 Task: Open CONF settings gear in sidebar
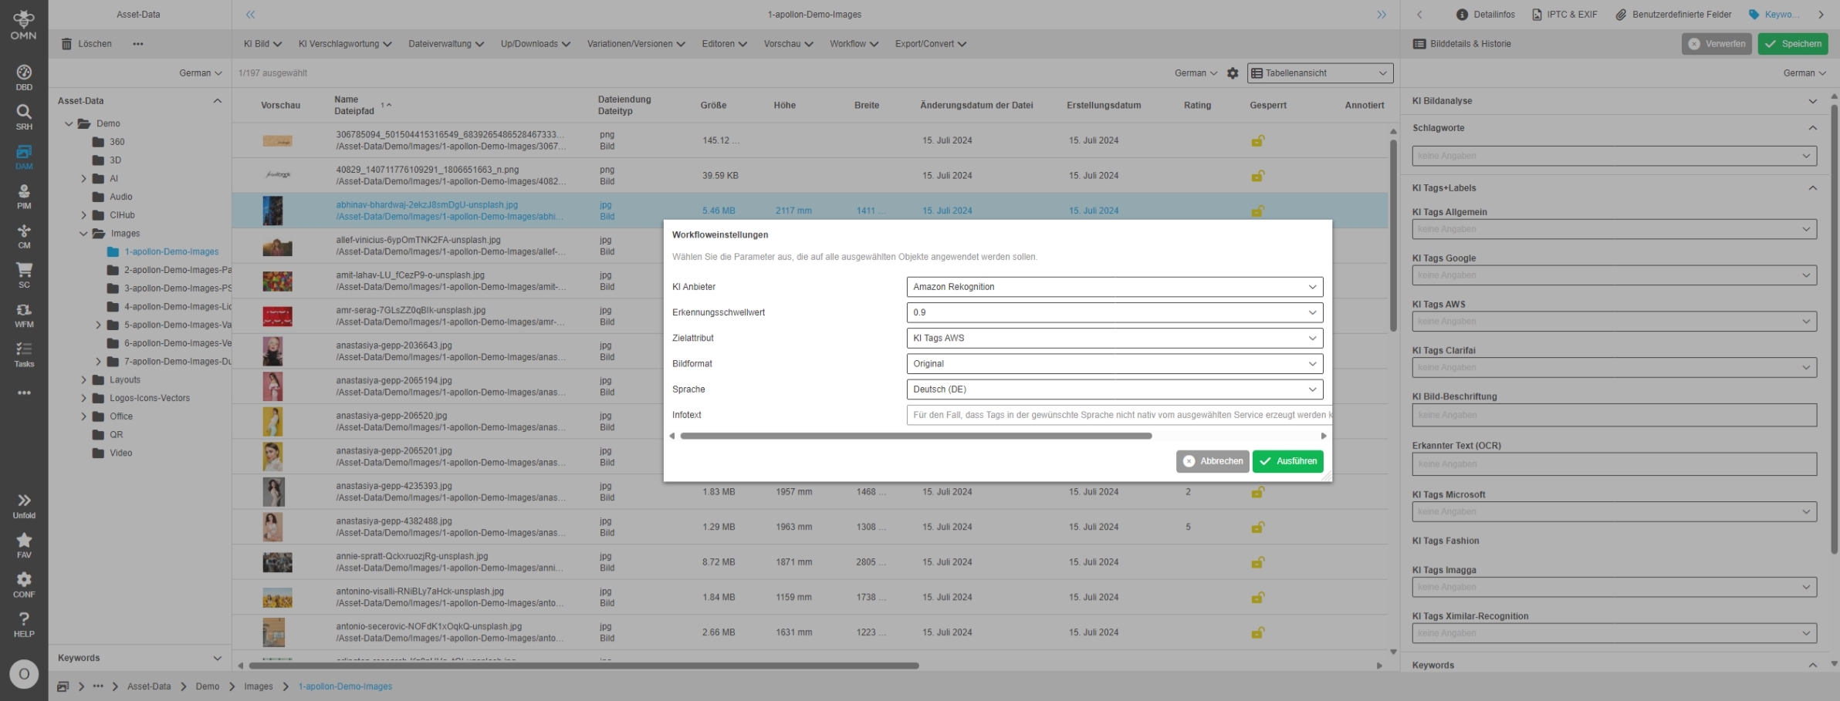pyautogui.click(x=24, y=584)
